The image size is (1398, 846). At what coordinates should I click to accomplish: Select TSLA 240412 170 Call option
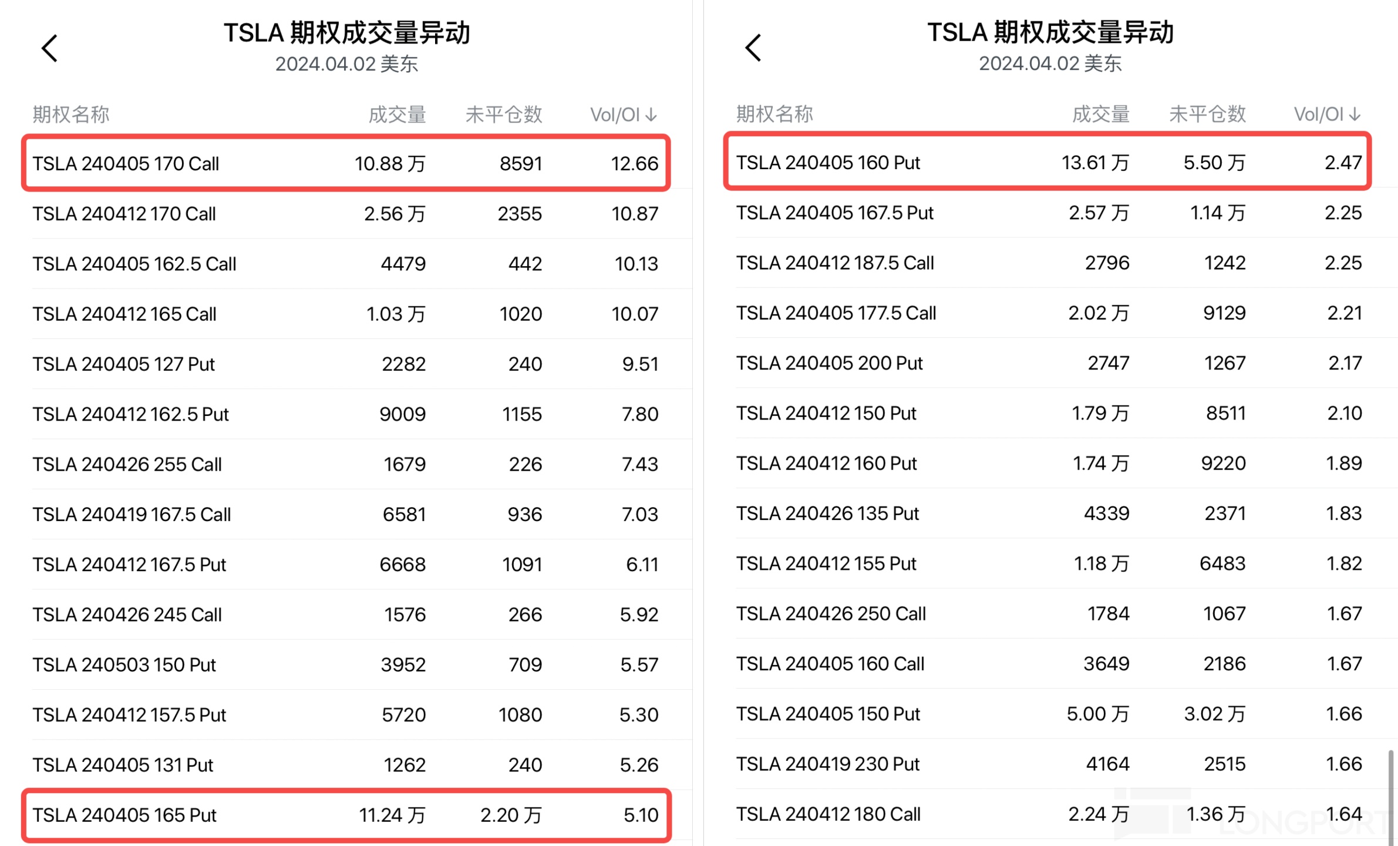click(x=345, y=214)
